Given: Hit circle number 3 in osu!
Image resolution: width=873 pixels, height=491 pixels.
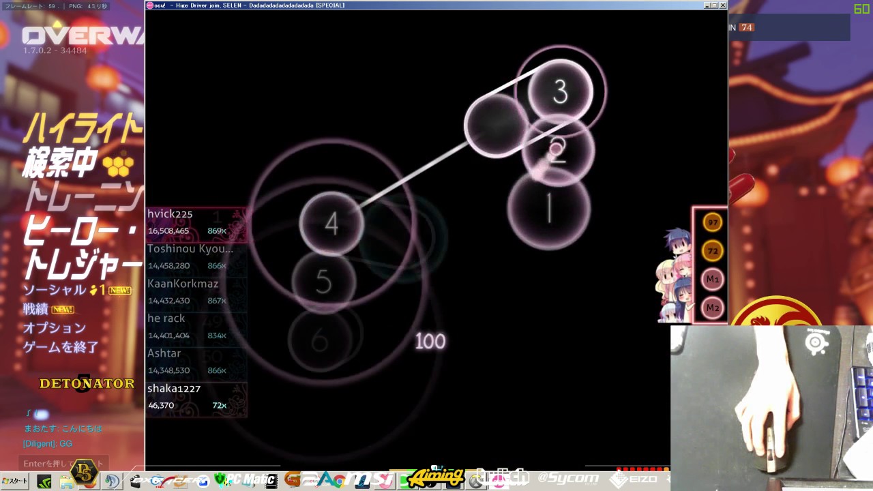Looking at the screenshot, I should pyautogui.click(x=560, y=91).
